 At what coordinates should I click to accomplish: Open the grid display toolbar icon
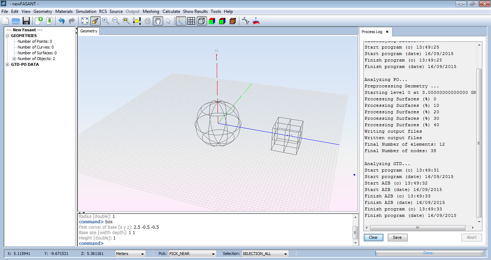tap(191, 20)
